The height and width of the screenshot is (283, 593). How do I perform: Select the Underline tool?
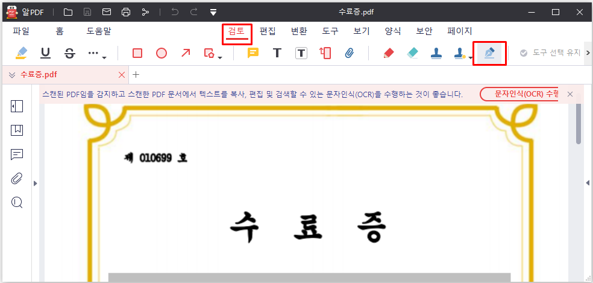pyautogui.click(x=45, y=53)
